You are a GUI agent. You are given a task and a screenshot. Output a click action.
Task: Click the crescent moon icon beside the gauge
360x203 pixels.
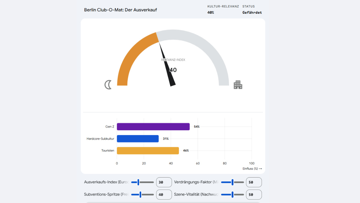pyautogui.click(x=108, y=85)
